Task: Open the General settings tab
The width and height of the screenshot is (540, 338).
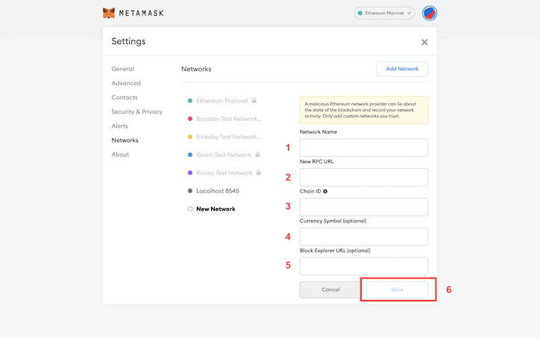Action: tap(123, 69)
